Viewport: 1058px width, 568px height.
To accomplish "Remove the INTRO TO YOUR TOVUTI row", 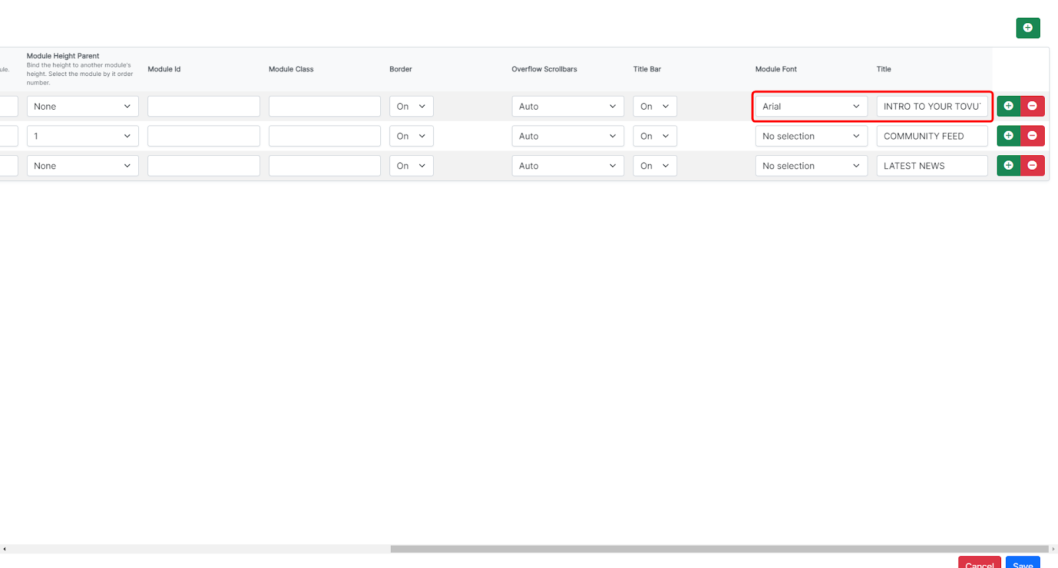I will [x=1032, y=106].
